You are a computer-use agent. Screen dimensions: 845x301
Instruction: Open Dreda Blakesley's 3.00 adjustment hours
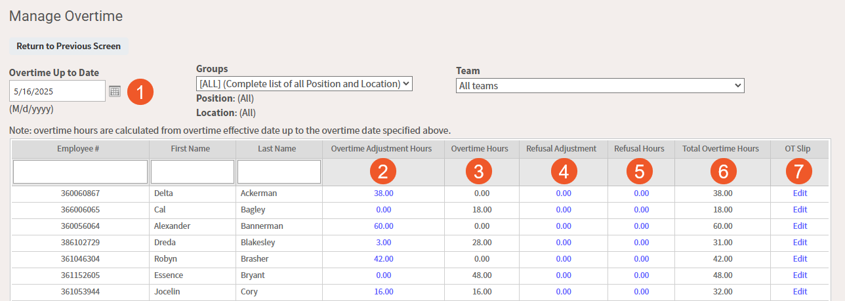[384, 243]
